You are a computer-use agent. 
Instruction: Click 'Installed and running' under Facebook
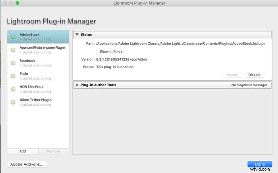35,65
